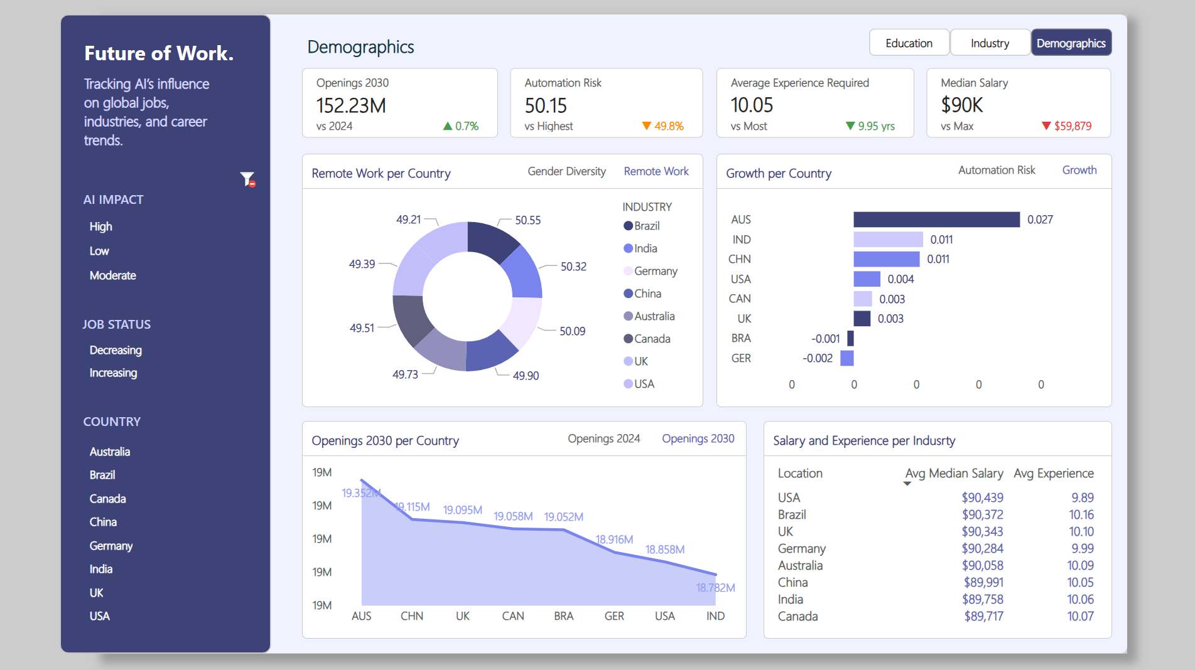Click the sort arrow under Avg Median Salary
1195x670 pixels.
(x=907, y=484)
